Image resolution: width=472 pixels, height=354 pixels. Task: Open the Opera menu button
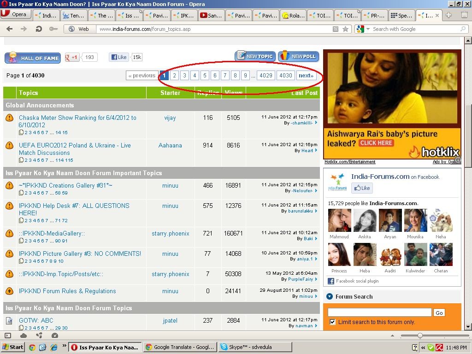point(16,14)
